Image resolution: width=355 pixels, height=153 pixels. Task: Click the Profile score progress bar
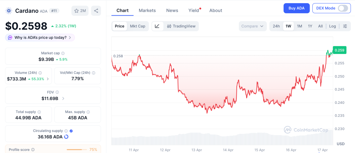[77, 150]
